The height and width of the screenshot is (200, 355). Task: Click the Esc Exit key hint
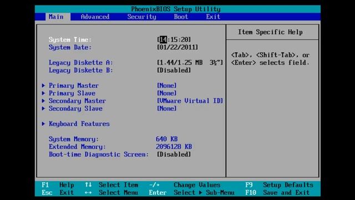pyautogui.click(x=58, y=193)
